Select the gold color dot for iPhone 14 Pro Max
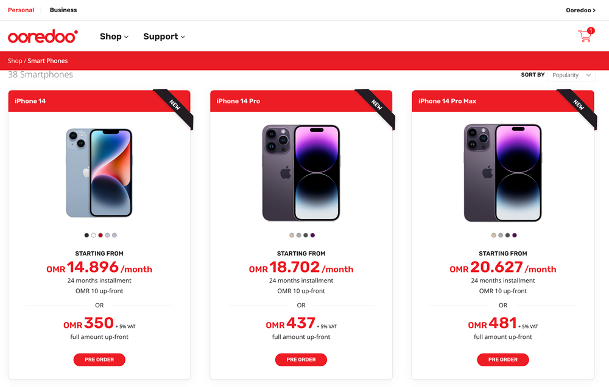The image size is (609, 387). coord(493,235)
